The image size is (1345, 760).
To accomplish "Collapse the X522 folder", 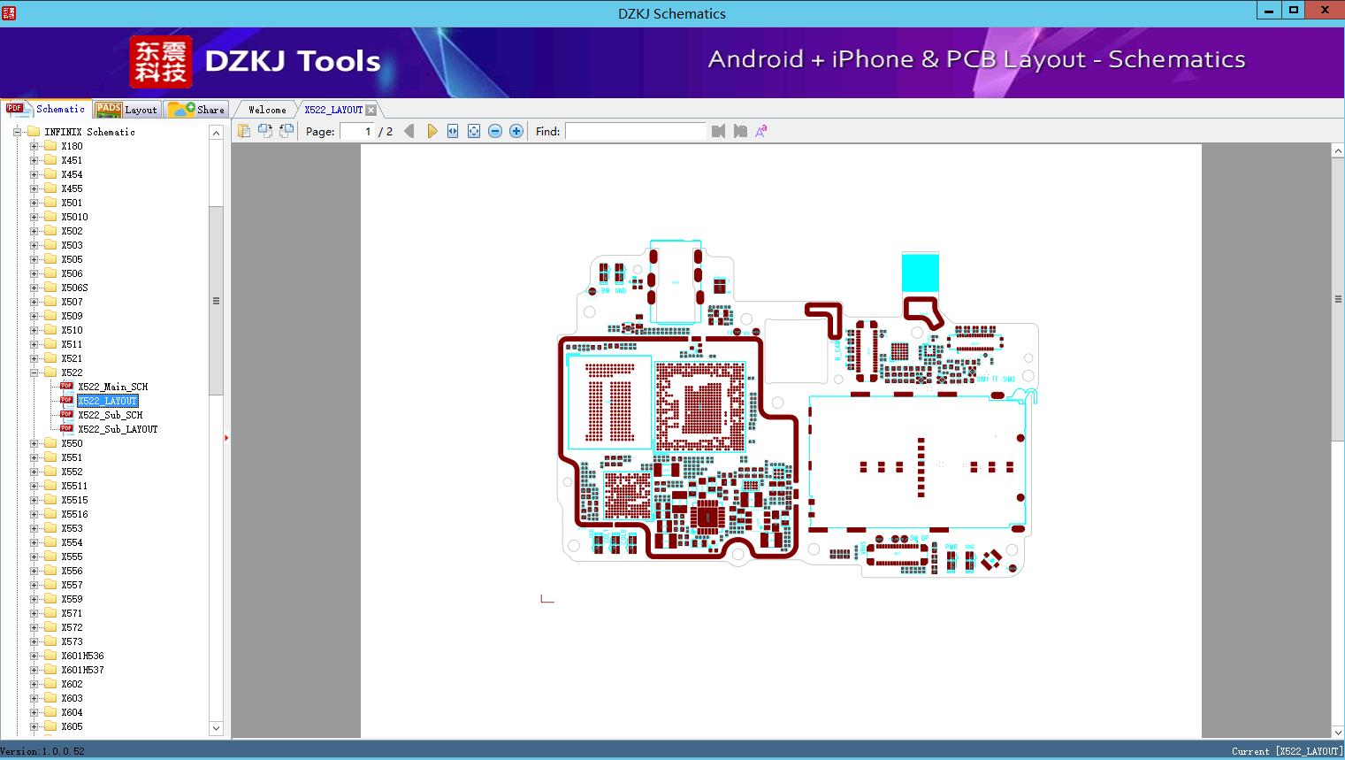I will 34,372.
